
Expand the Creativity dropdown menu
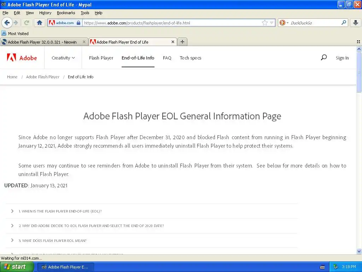[63, 58]
